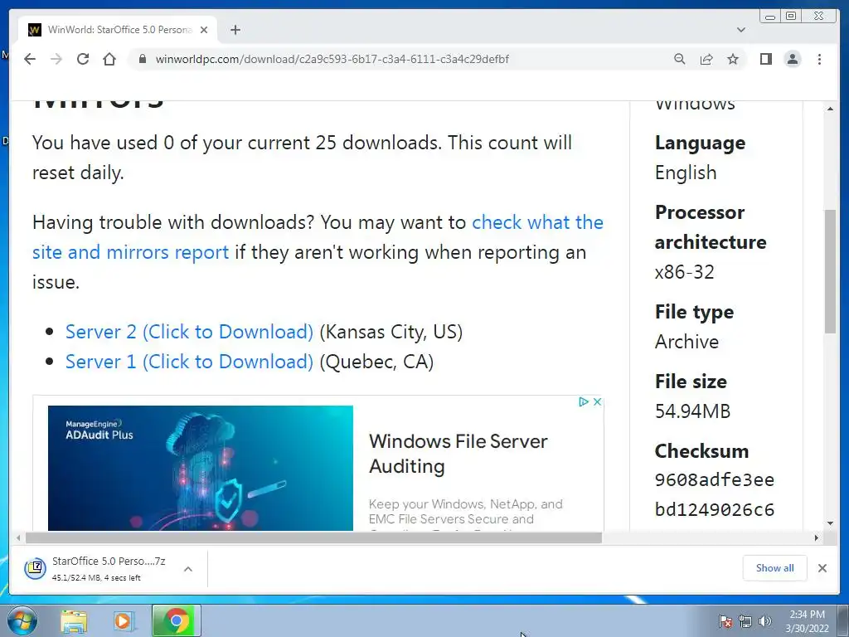Expand the tab search chevron
Image resolution: width=849 pixels, height=637 pixels.
(x=741, y=30)
